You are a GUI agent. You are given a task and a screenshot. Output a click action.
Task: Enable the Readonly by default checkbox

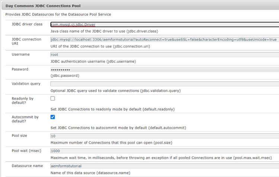tap(52, 98)
